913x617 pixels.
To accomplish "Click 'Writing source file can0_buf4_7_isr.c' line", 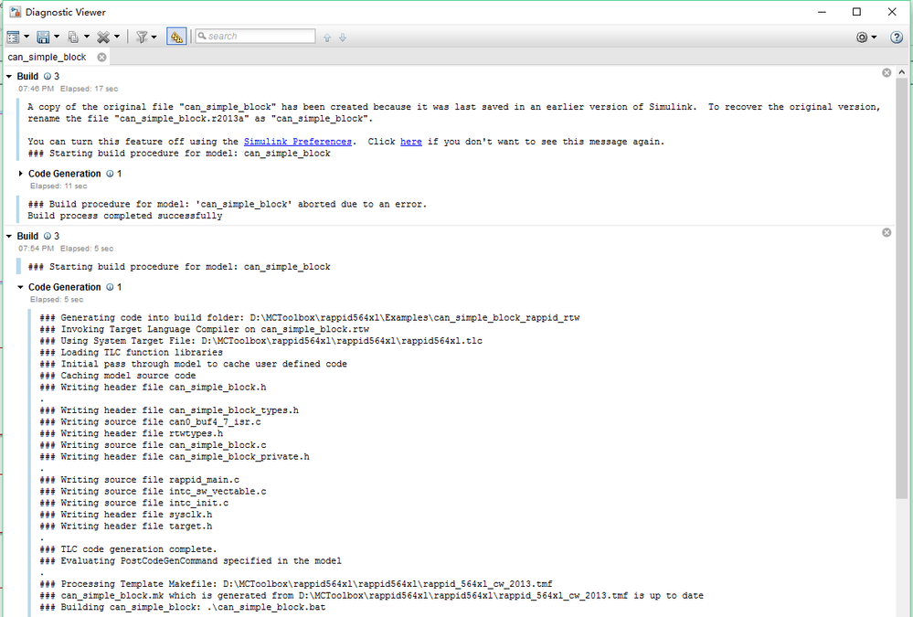I will tap(150, 421).
